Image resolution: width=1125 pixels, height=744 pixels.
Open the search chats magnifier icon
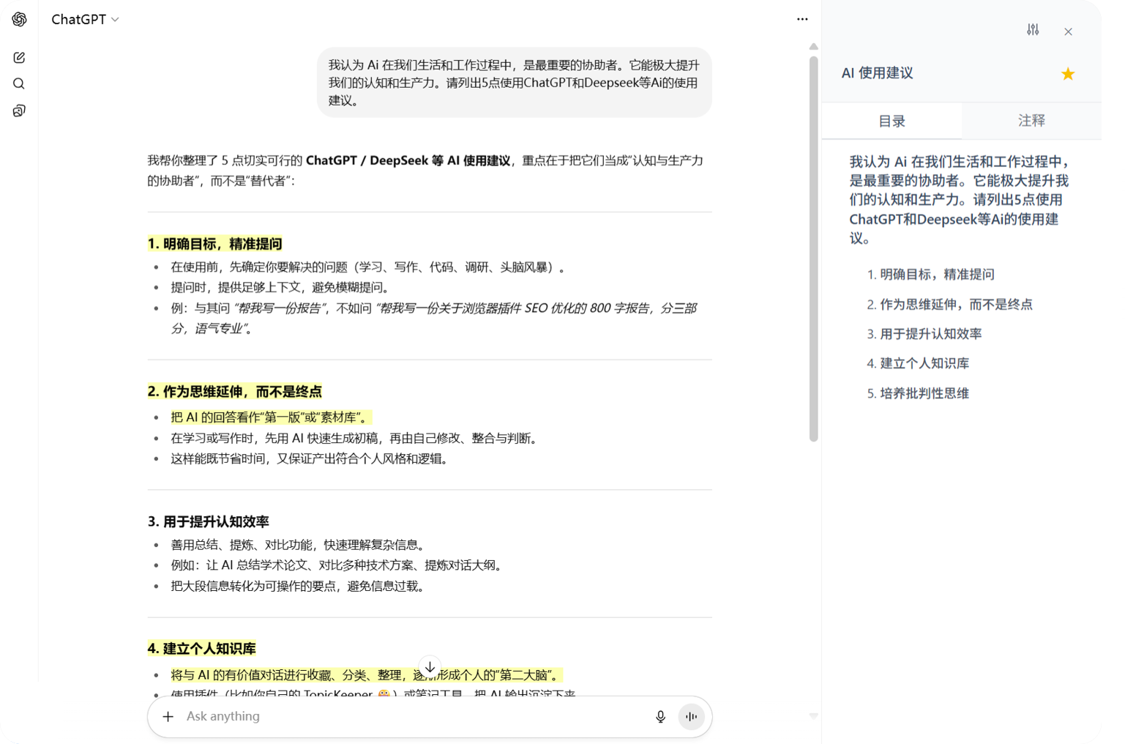point(19,83)
